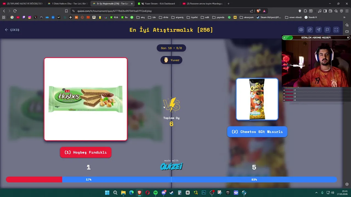The width and height of the screenshot is (351, 197).
Task: Click the red 17% portion of vote bar
Action: tap(34, 179)
